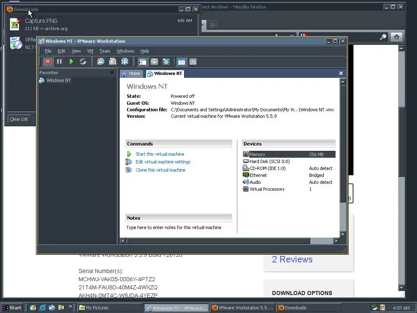Click the Firefox page scroll up arrow
Screen dimensions: 417x313
click(x=402, y=48)
